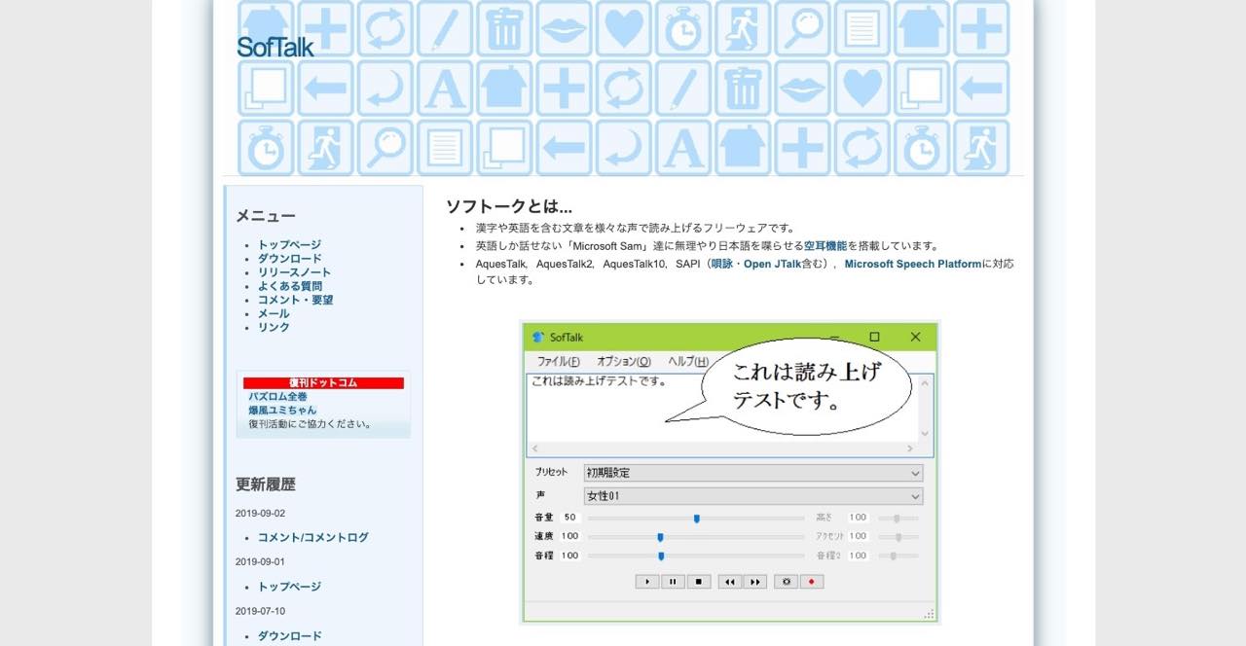This screenshot has width=1246, height=646.
Task: Click the メニュー heading
Action: tap(265, 216)
